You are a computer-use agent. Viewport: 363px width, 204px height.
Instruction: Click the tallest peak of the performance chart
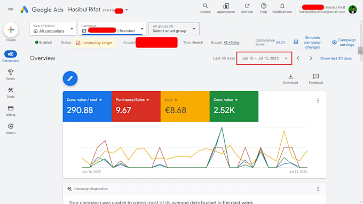coord(222,127)
